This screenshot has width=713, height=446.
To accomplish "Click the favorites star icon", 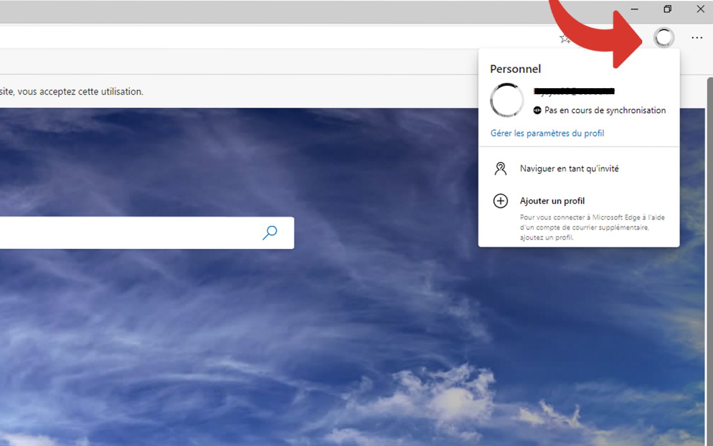I will point(564,39).
